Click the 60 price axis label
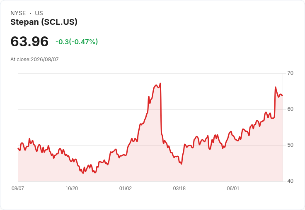 tap(290, 109)
